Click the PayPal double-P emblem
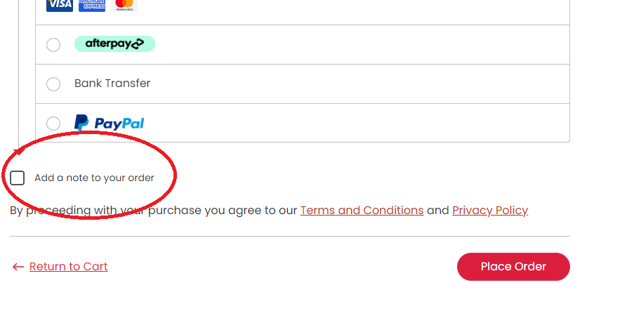Screen dimensions: 627x311 81,123
